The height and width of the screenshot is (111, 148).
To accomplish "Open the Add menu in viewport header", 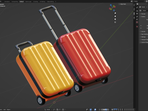I will click(x=4, y=109).
